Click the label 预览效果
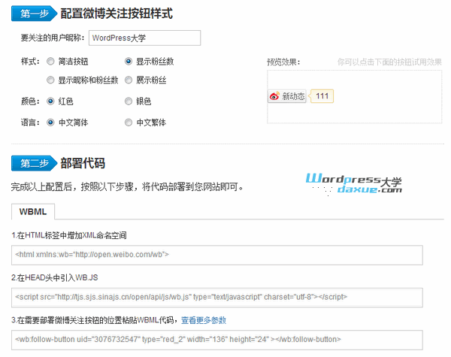 [284, 62]
